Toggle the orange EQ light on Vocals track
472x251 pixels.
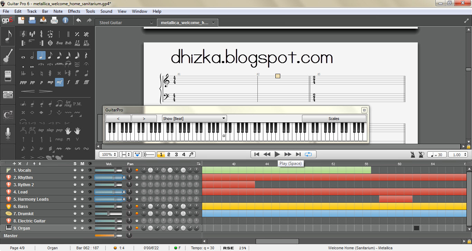(x=137, y=170)
